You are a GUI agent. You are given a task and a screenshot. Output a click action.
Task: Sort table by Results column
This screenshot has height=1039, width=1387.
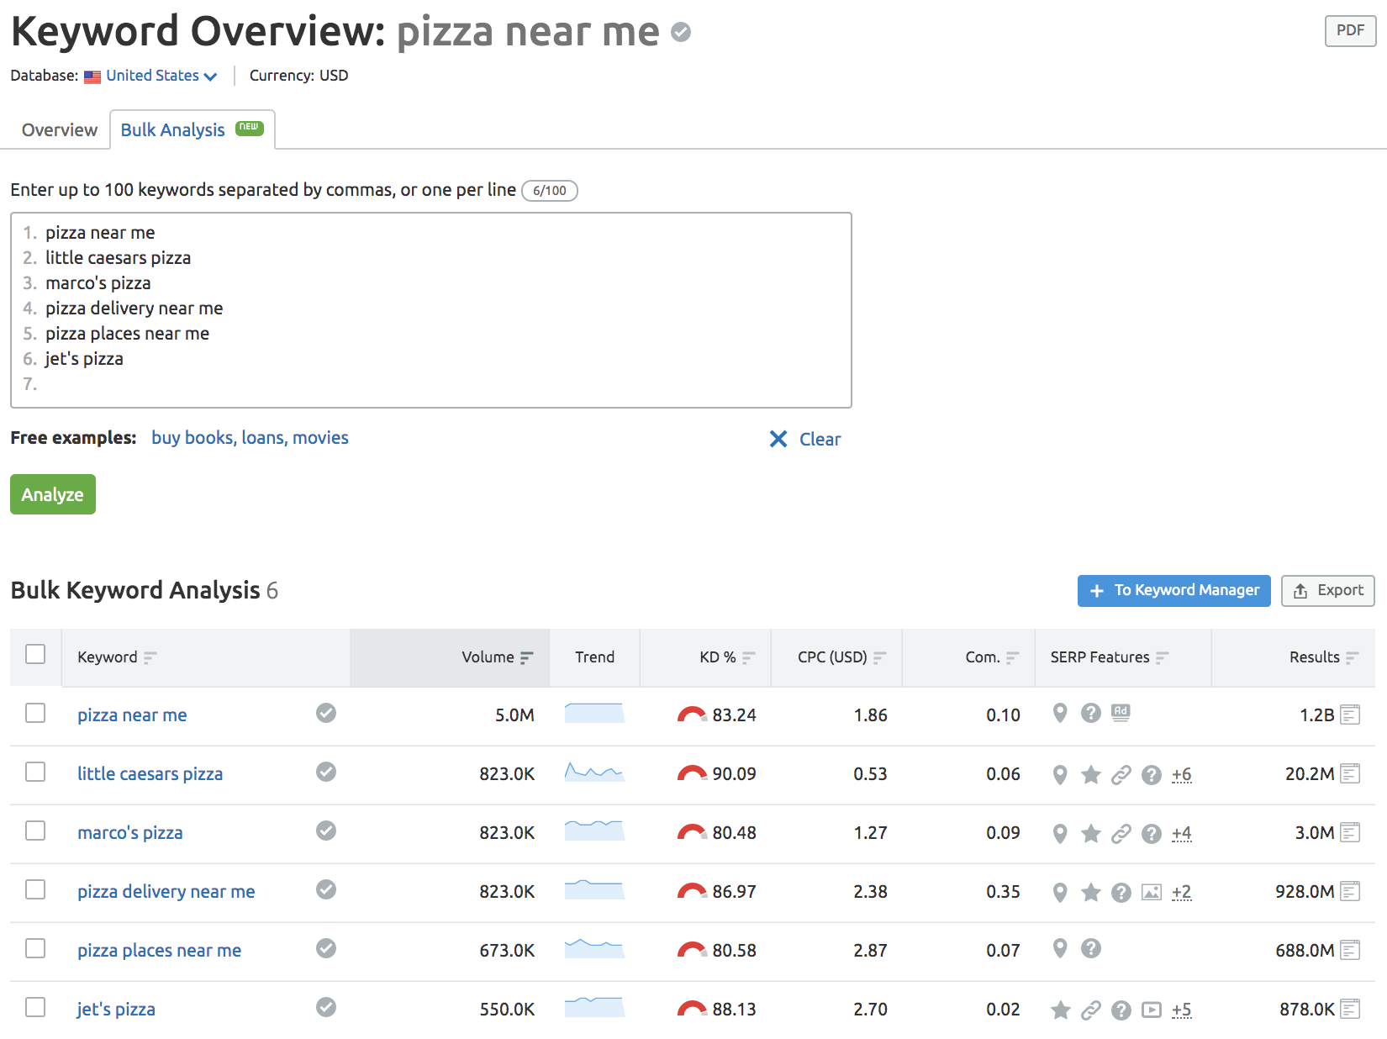pos(1324,657)
